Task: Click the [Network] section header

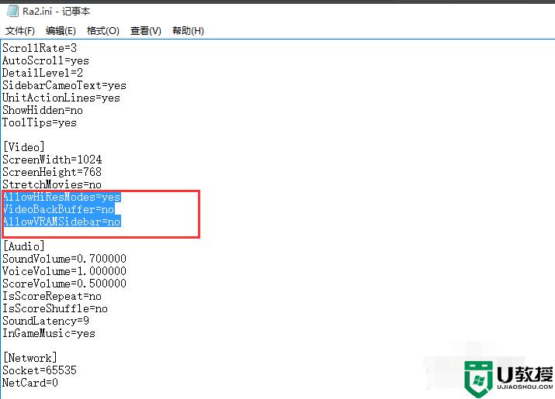Action: click(x=29, y=358)
